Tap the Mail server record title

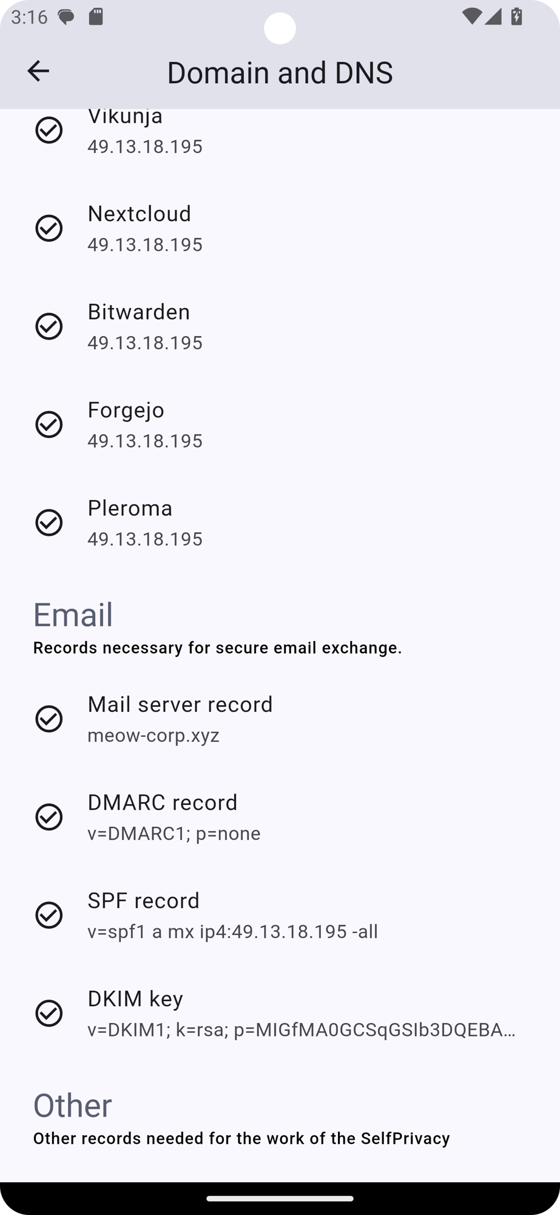coord(180,704)
